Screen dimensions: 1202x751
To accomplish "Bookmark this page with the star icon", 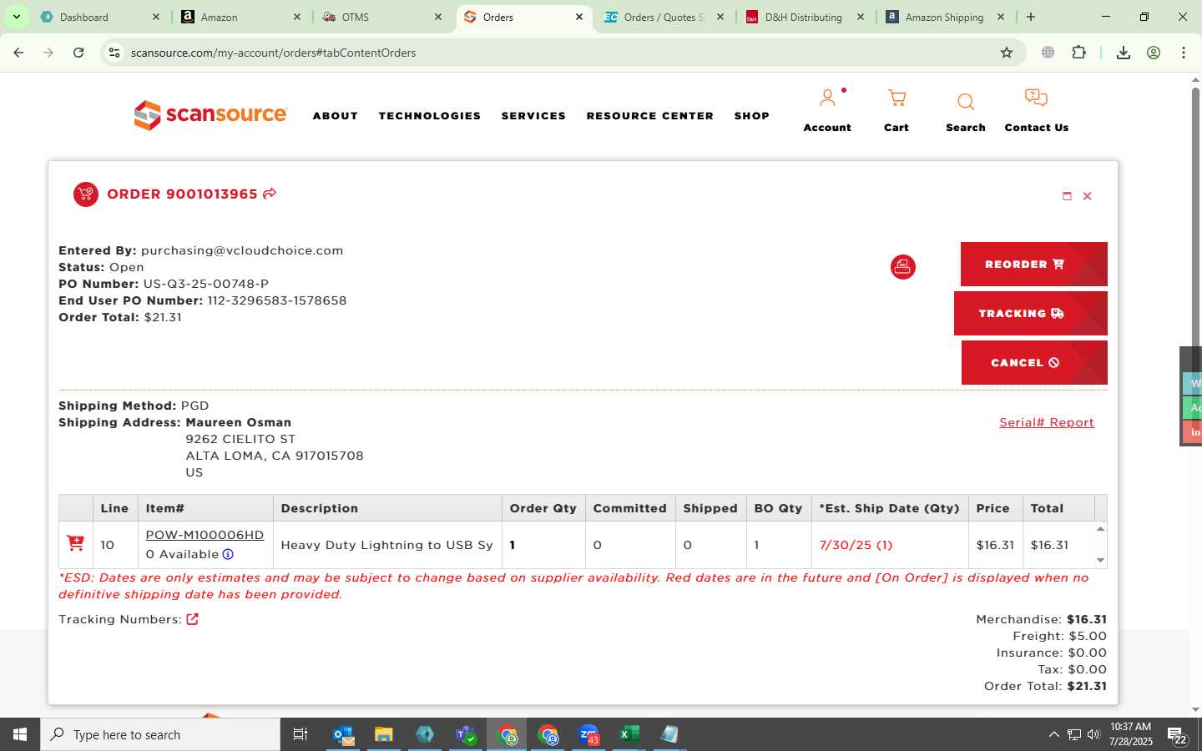I will click(x=1007, y=53).
